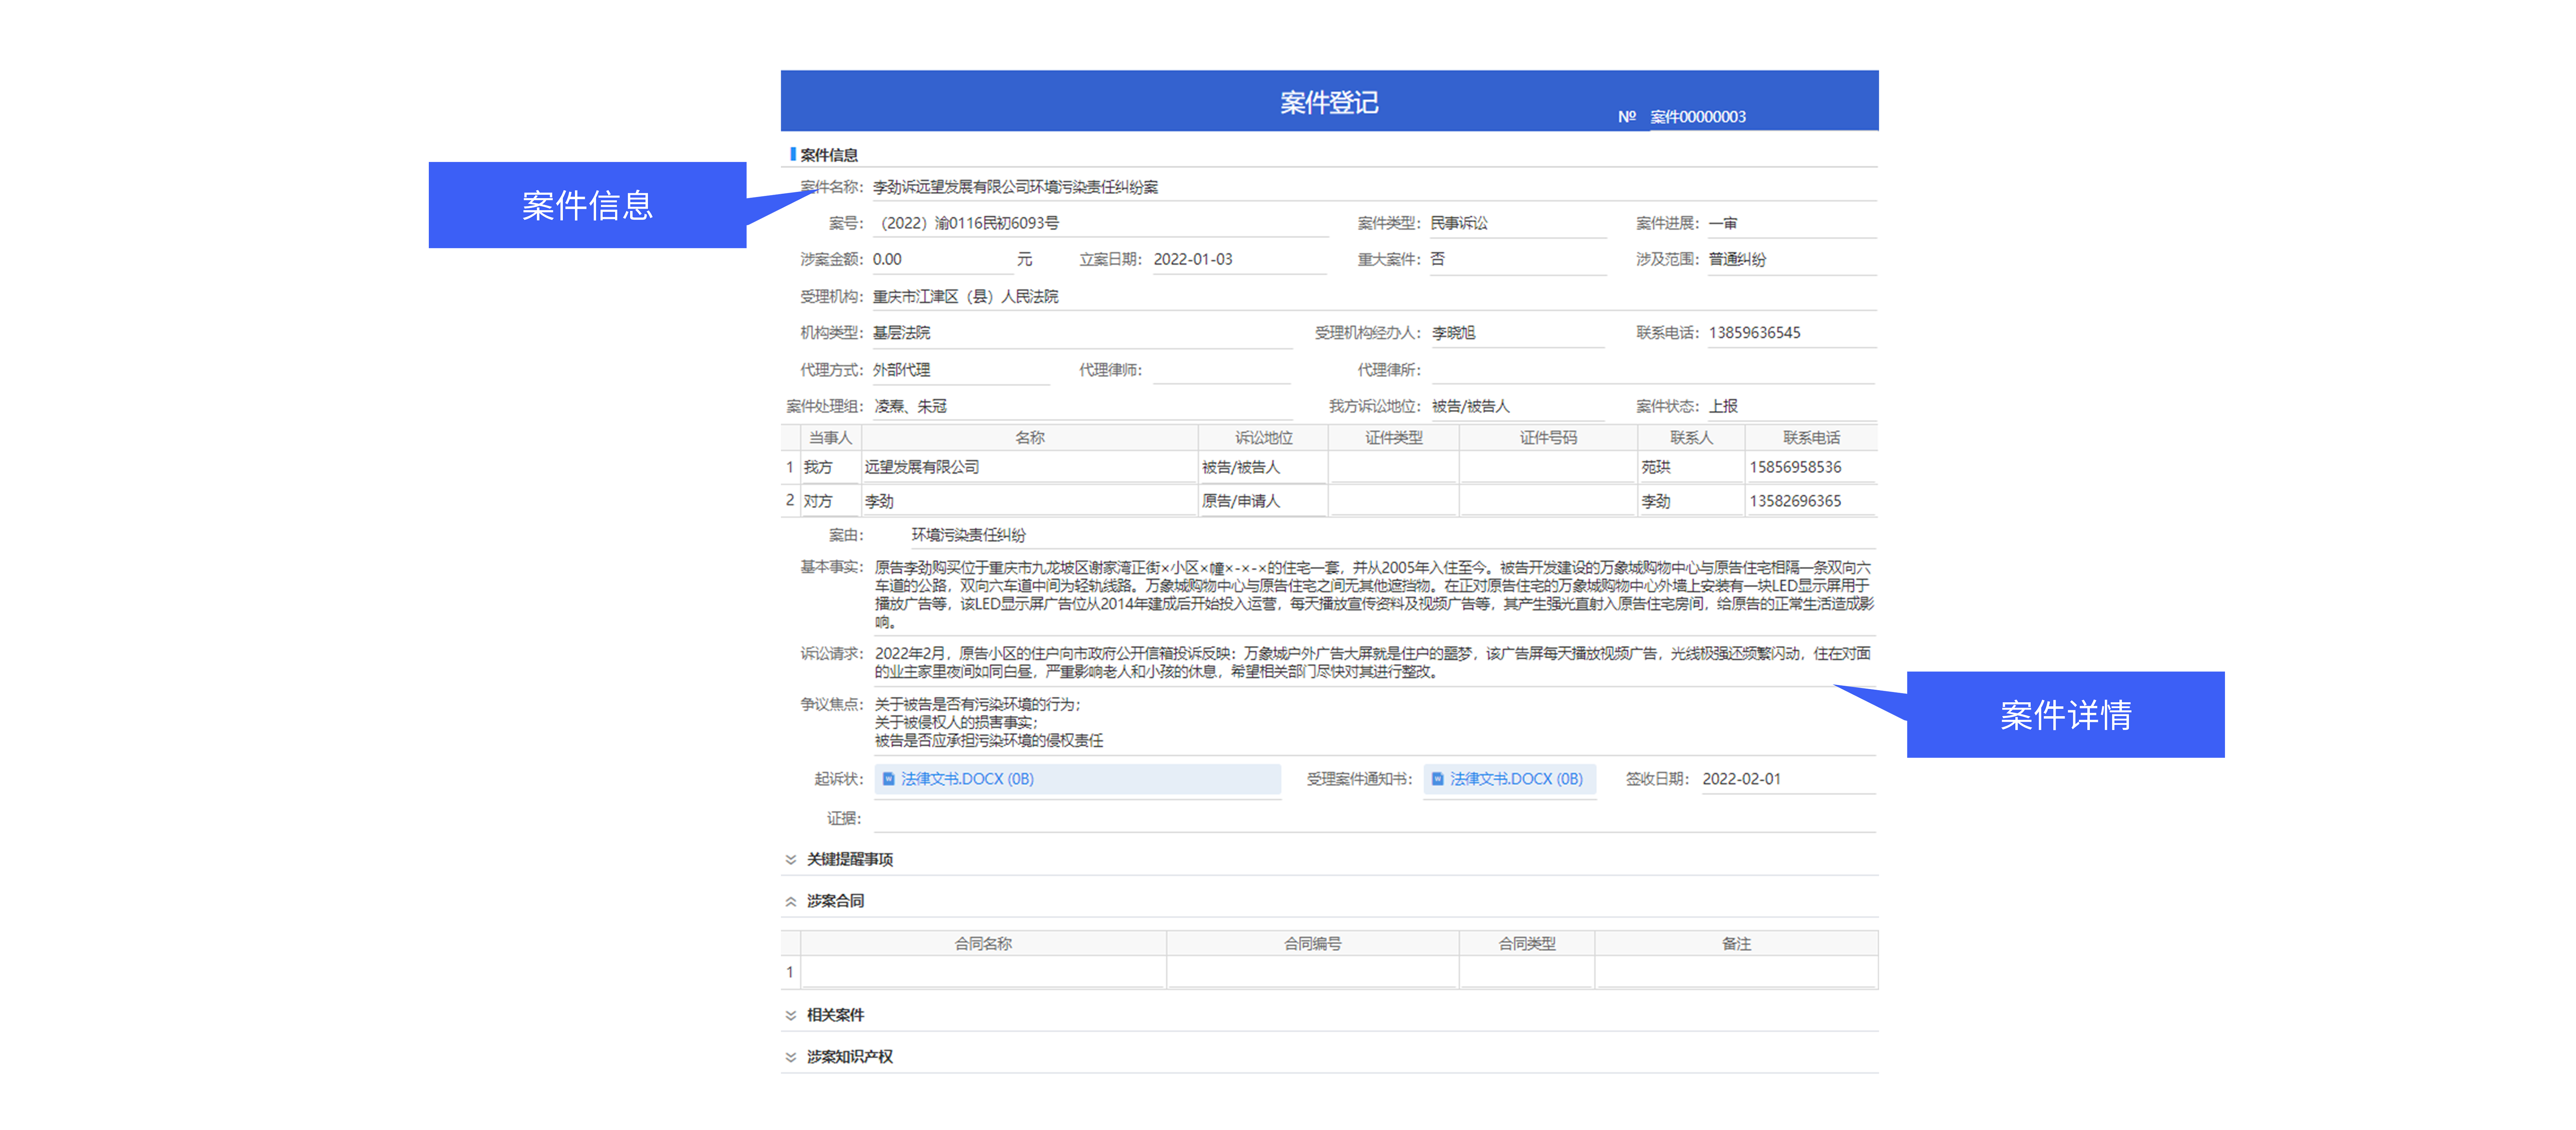The image size is (2576, 1130).
Task: Select the cell 远望发展有限公司
Action: (x=1030, y=467)
